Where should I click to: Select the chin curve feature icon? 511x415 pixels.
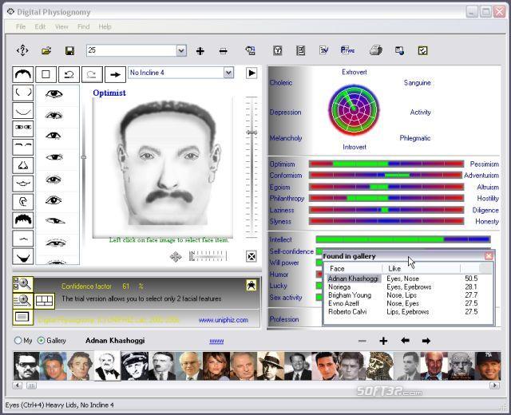[23, 111]
